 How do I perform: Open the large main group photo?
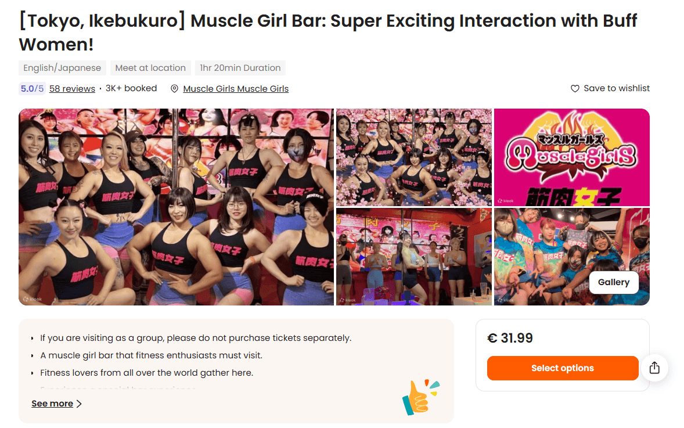click(177, 207)
